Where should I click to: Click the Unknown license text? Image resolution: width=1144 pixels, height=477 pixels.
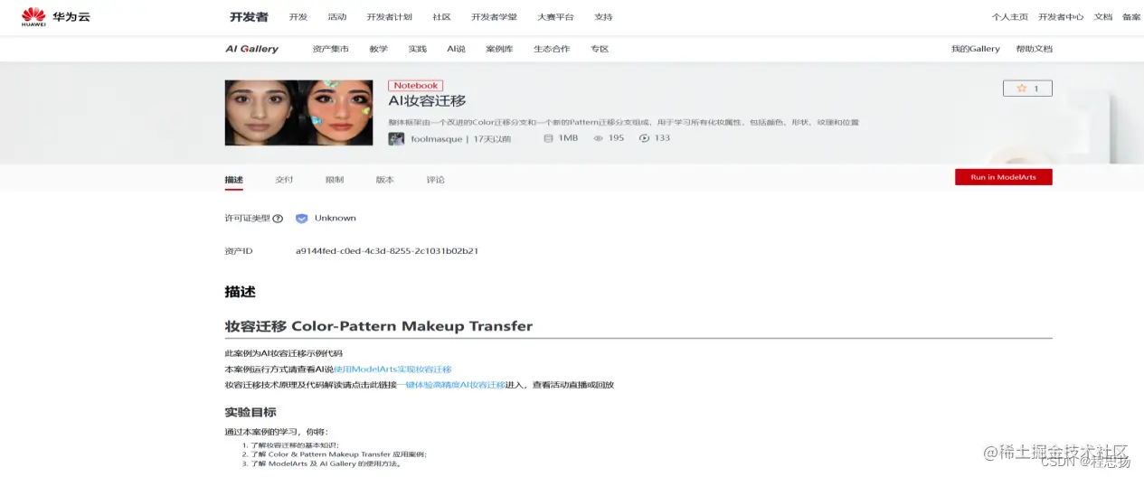click(336, 219)
